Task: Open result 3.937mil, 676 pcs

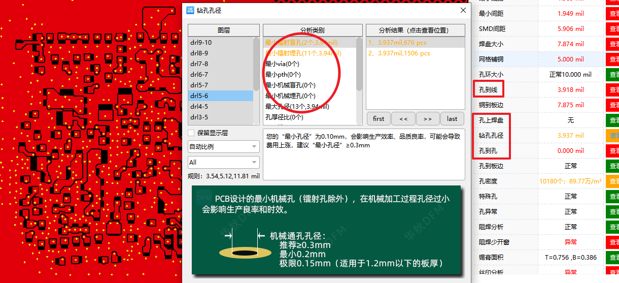Action: click(415, 43)
